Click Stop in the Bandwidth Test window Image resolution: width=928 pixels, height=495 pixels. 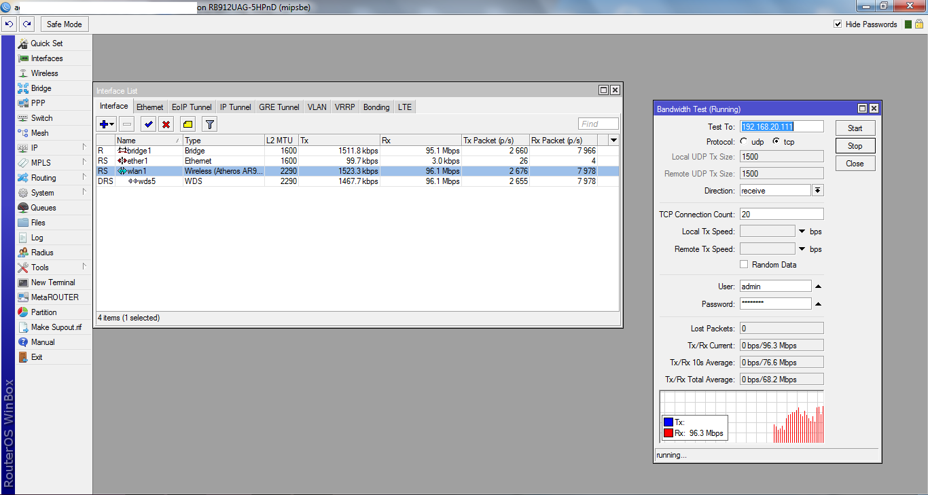point(855,146)
